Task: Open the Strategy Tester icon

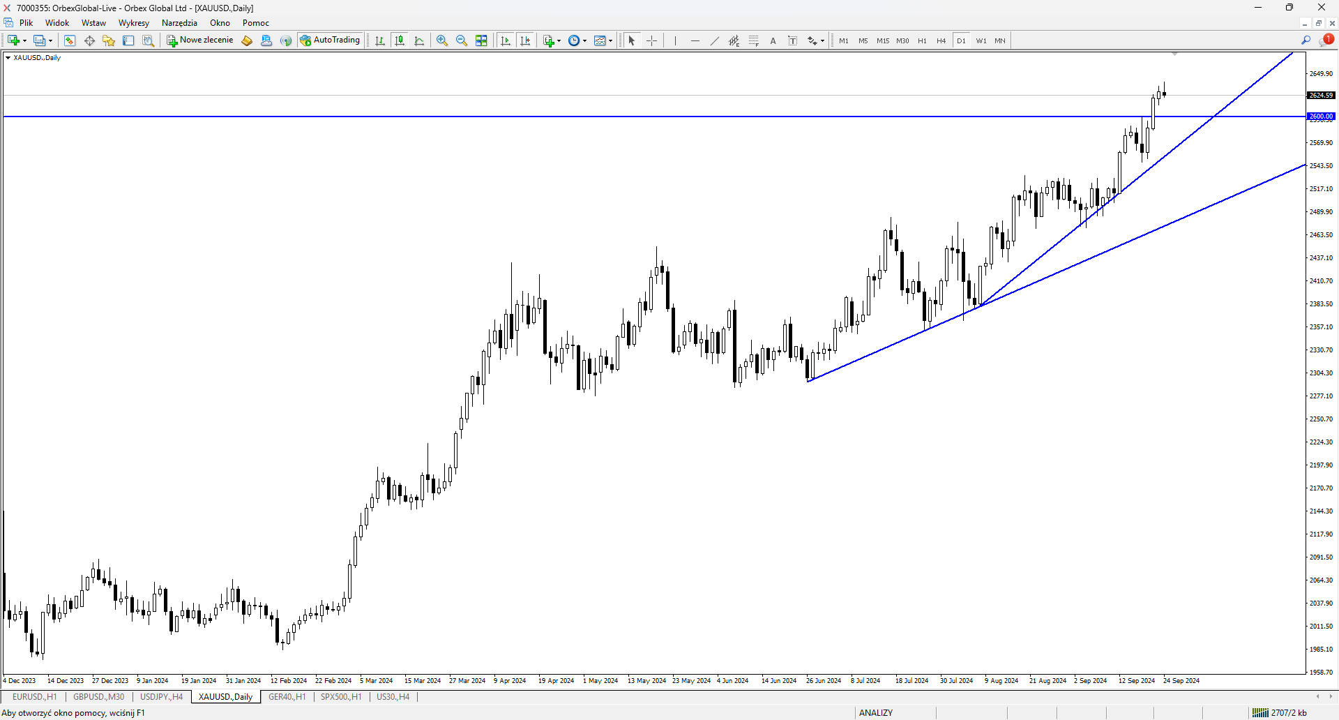Action: [x=148, y=40]
